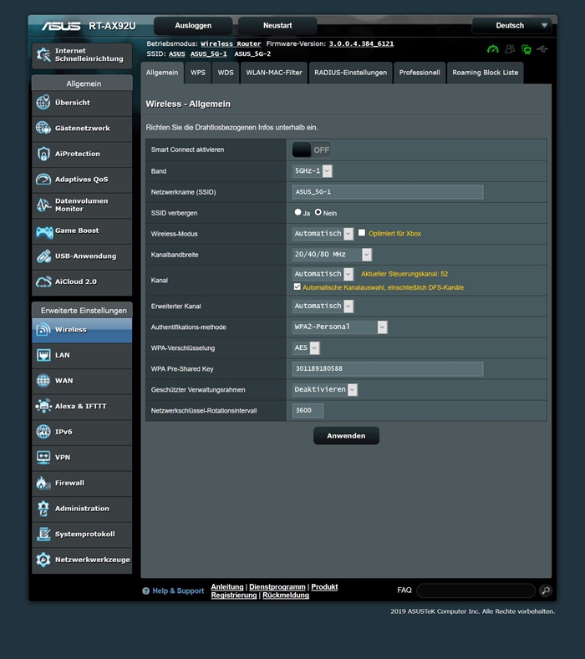Image resolution: width=585 pixels, height=659 pixels.
Task: Click the WAN globe icon
Action: pyautogui.click(x=43, y=380)
